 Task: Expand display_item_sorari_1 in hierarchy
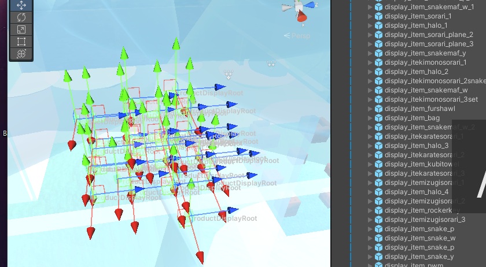pyautogui.click(x=370, y=16)
